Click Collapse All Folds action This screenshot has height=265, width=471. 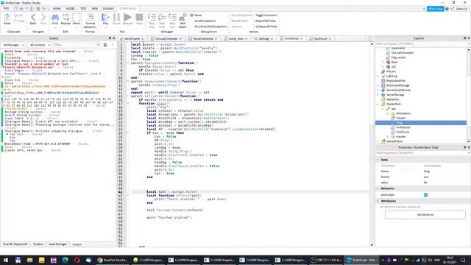[x=266, y=26]
